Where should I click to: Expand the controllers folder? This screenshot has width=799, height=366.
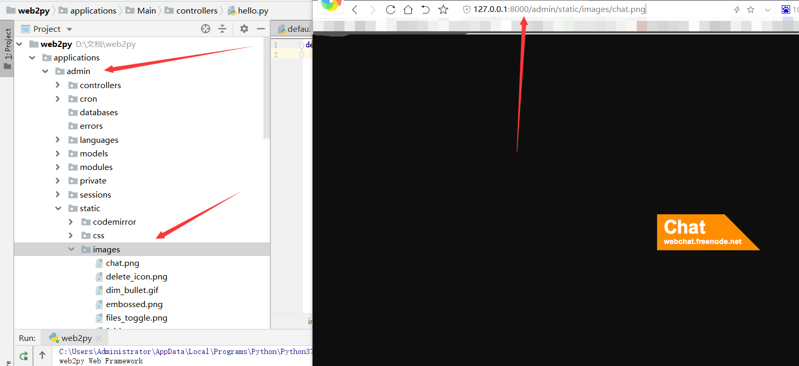click(x=58, y=85)
